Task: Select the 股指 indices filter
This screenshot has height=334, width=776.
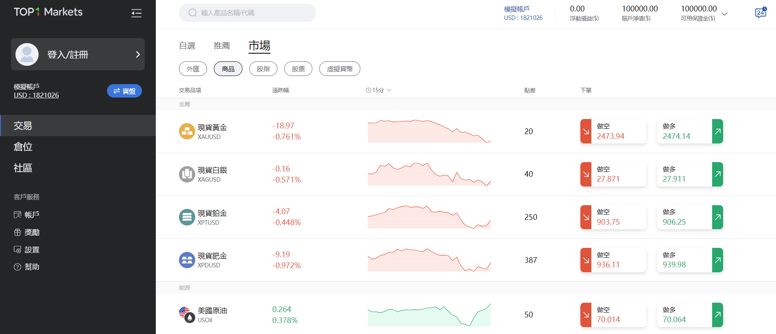Action: click(263, 69)
